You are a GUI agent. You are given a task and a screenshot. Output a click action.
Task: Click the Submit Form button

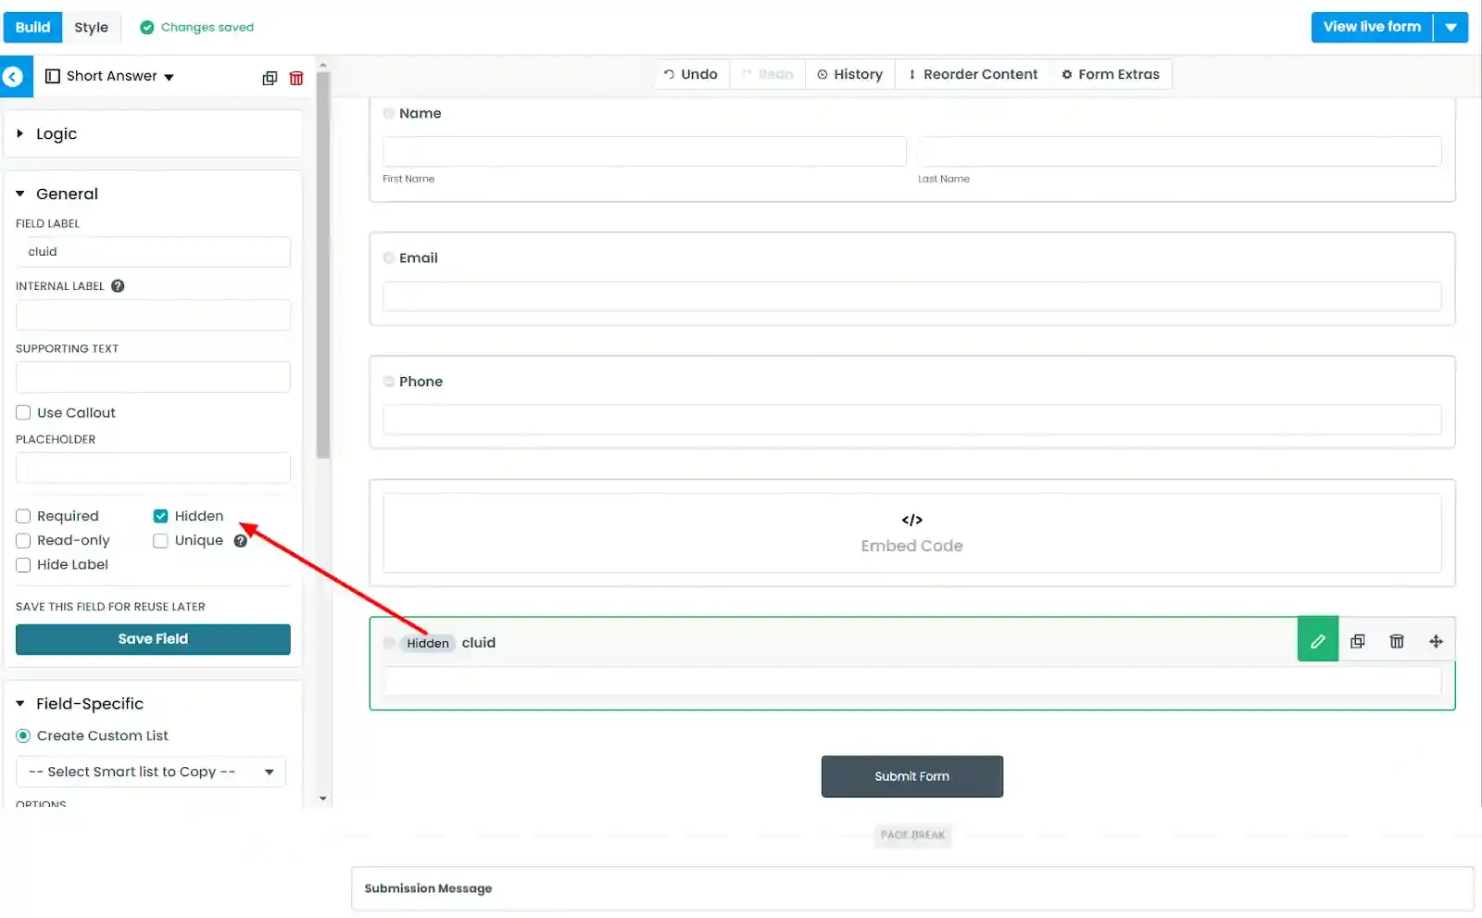[x=912, y=777]
